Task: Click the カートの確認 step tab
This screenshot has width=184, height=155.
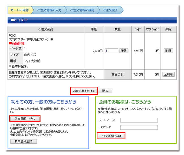Action: [x=20, y=10]
